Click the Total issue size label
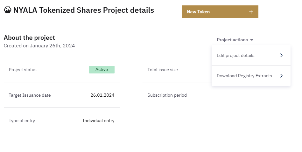Viewport: 302px width, 152px height. [163, 70]
